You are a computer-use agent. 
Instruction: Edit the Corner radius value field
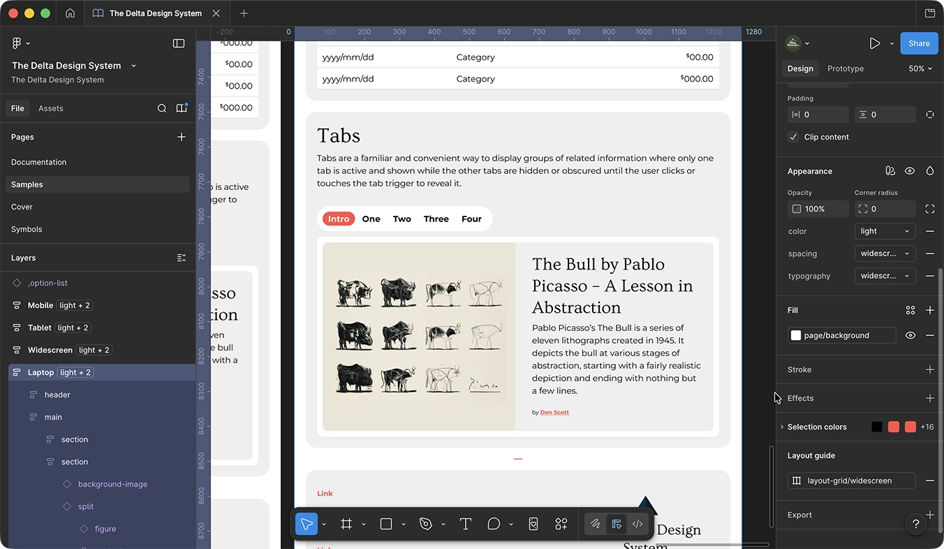pos(887,208)
